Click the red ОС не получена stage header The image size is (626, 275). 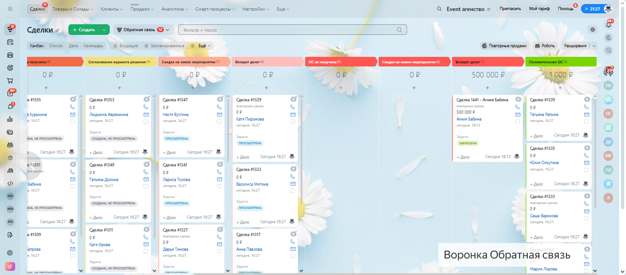tap(341, 61)
